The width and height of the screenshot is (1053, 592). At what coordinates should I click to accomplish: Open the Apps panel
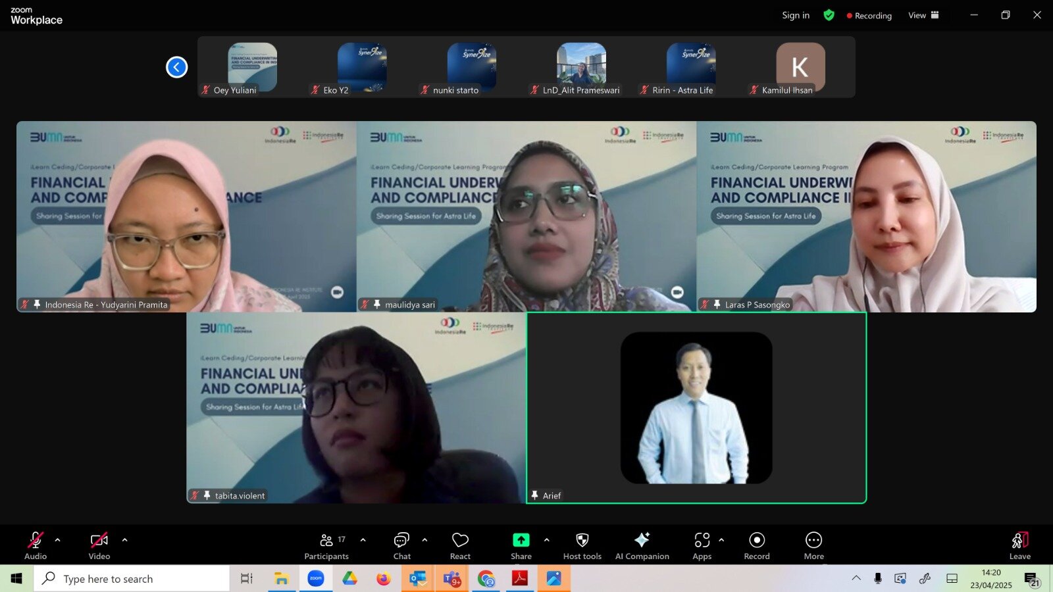pos(702,545)
